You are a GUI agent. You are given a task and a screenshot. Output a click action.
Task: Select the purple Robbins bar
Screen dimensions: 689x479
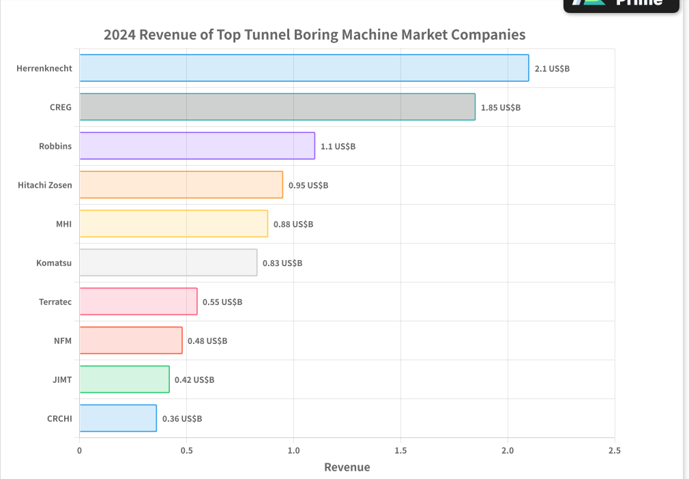198,146
